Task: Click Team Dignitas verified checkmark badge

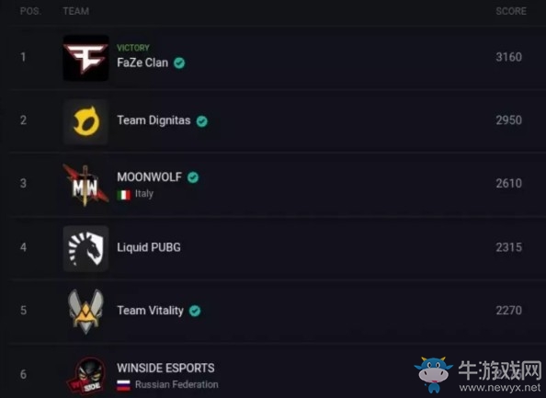Action: (202, 121)
